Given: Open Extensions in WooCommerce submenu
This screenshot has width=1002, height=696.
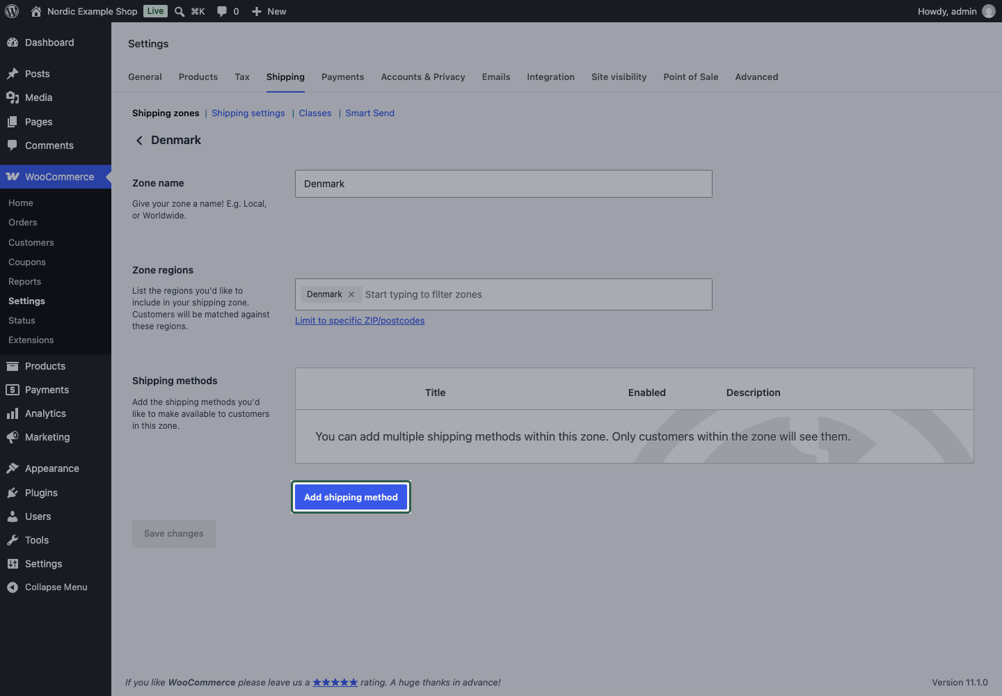Looking at the screenshot, I should point(31,340).
